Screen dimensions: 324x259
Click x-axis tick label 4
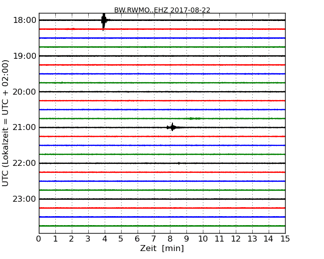(x=105, y=239)
